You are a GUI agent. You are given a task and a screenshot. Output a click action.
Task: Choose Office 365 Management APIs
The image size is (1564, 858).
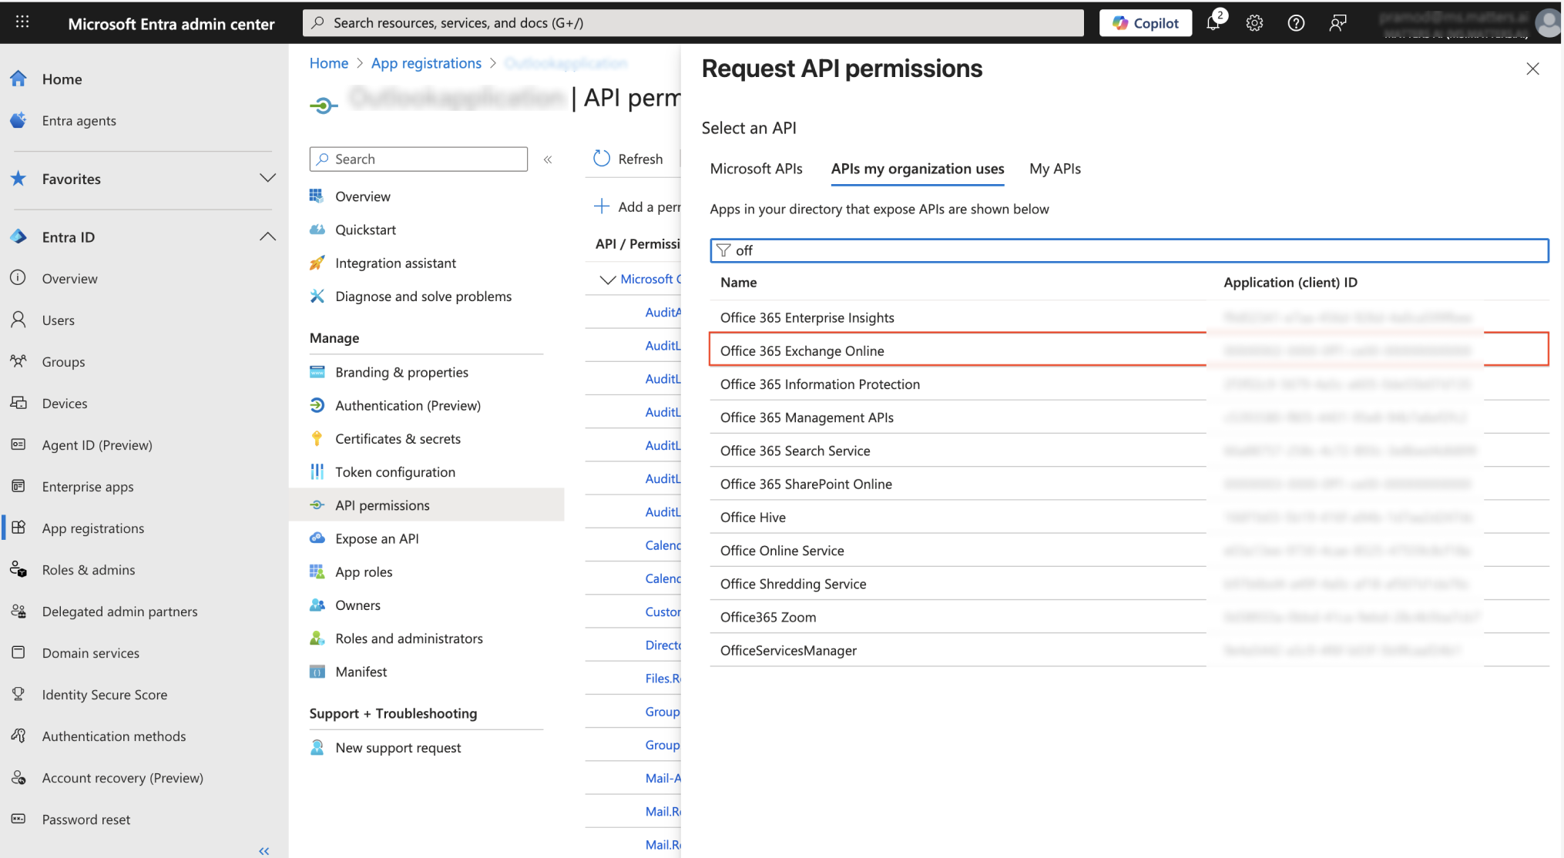pos(1129,417)
